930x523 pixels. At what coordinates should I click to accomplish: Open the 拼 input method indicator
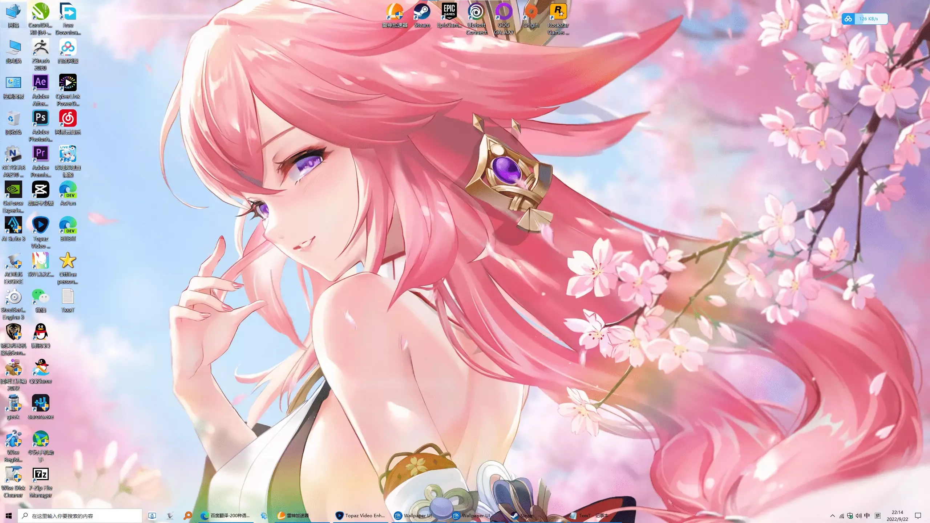pos(878,515)
